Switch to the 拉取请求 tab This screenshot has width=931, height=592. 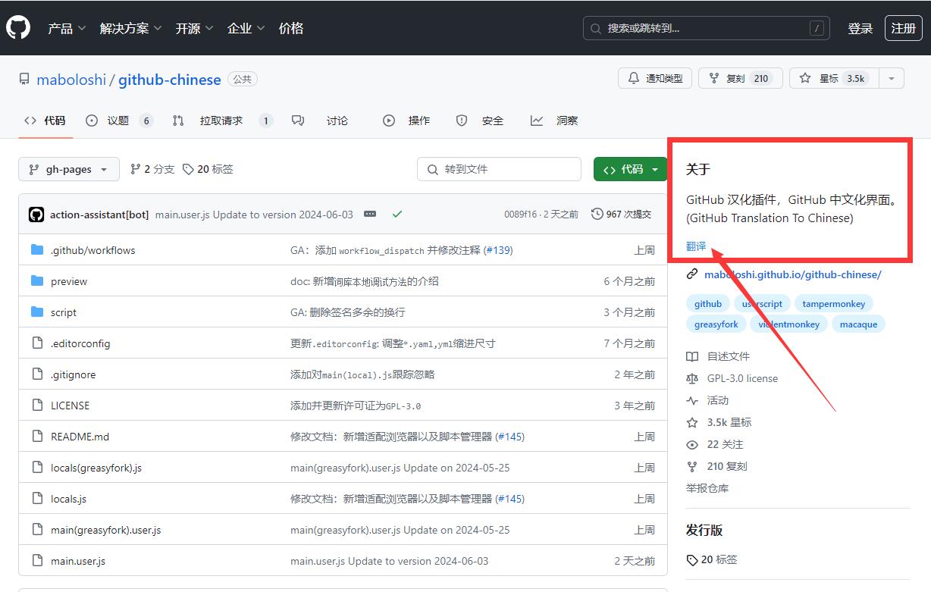[x=221, y=121]
